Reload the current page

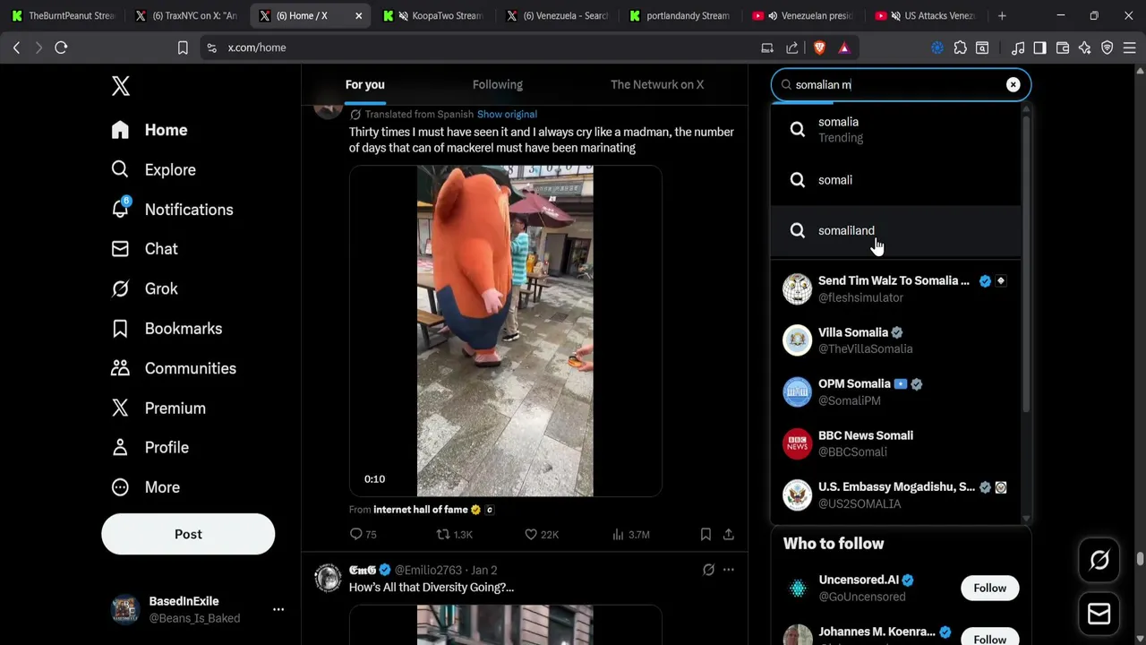[61, 47]
